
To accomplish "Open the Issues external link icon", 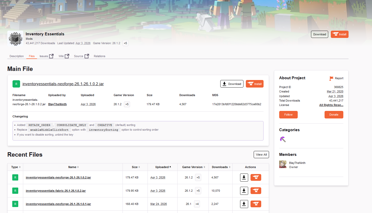I will click(51, 56).
